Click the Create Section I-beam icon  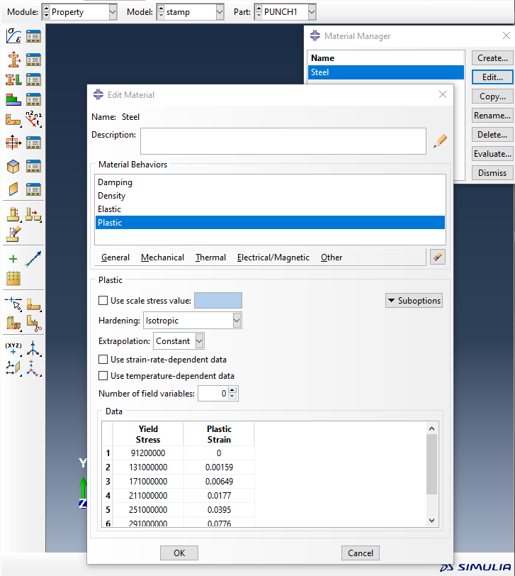(x=13, y=60)
